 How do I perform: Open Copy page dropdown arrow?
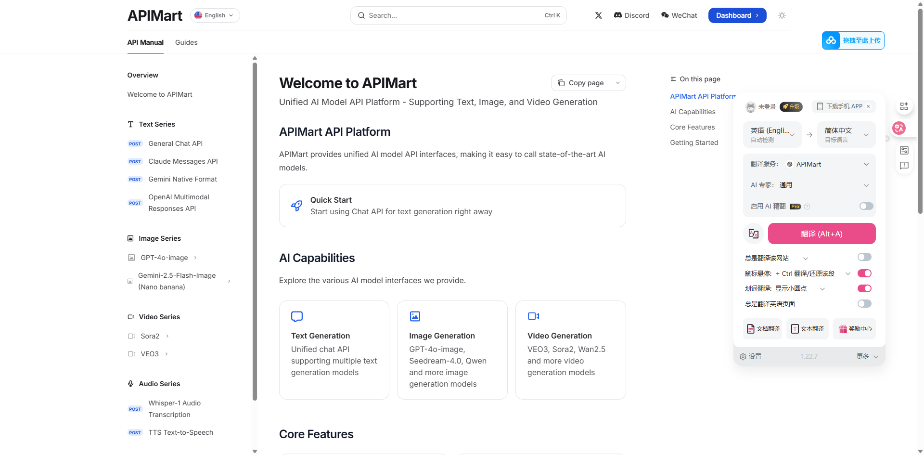click(x=618, y=83)
